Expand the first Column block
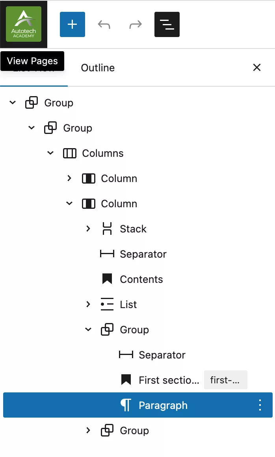275x457 pixels. [69, 178]
